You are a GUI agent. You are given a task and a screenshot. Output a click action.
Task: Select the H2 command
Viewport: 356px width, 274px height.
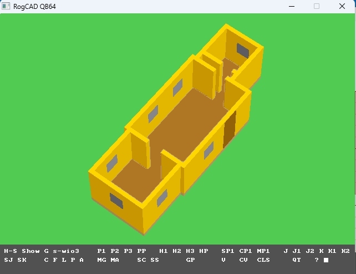177,251
